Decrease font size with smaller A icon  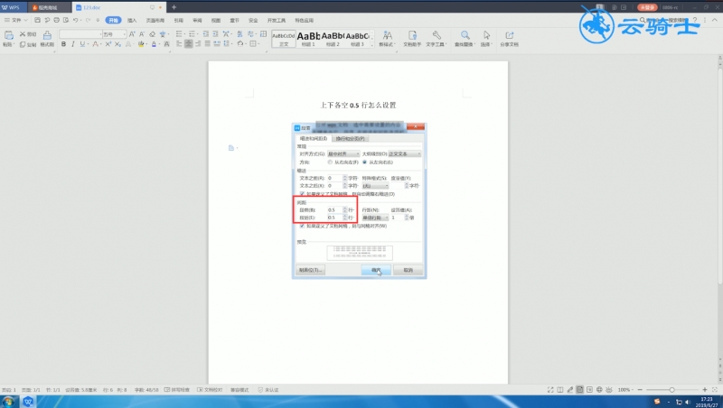coord(142,34)
